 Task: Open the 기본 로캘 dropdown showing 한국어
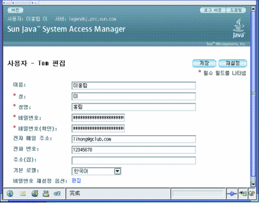(96, 171)
